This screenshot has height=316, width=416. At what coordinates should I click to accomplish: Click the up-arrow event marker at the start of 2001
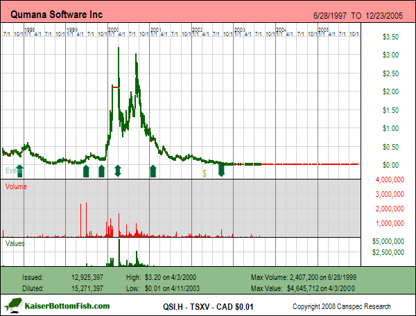point(153,171)
